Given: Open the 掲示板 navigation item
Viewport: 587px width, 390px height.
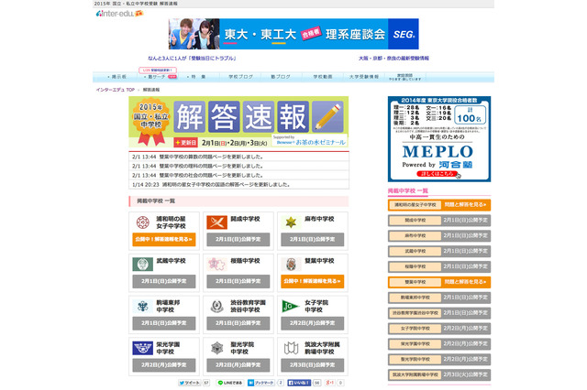Looking at the screenshot, I should 116,77.
